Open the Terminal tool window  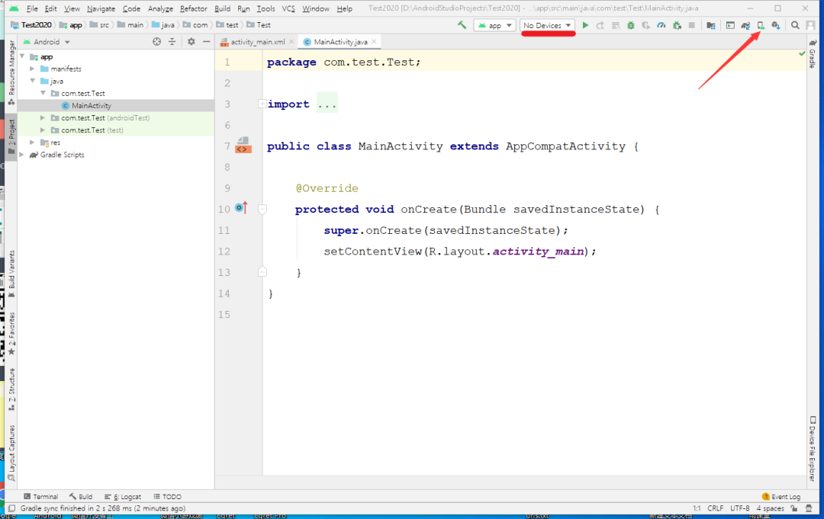point(41,496)
